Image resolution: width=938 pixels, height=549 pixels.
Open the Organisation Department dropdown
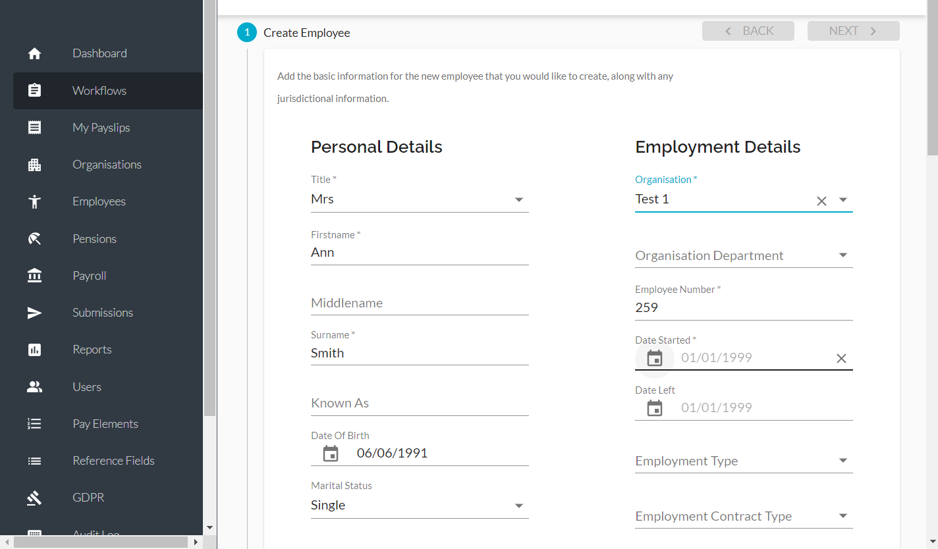tap(744, 255)
